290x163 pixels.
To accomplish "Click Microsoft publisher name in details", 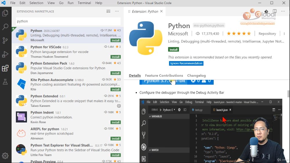I will click(178, 34).
